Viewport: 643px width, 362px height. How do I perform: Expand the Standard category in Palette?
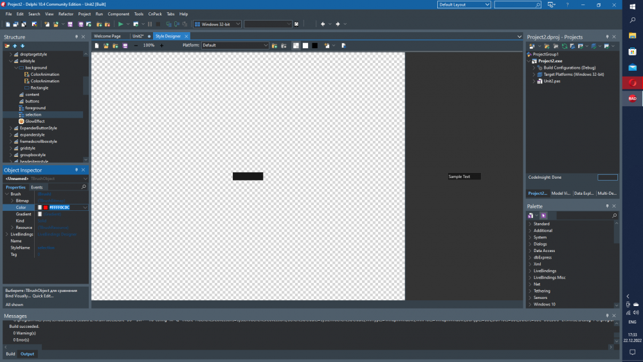click(x=530, y=224)
